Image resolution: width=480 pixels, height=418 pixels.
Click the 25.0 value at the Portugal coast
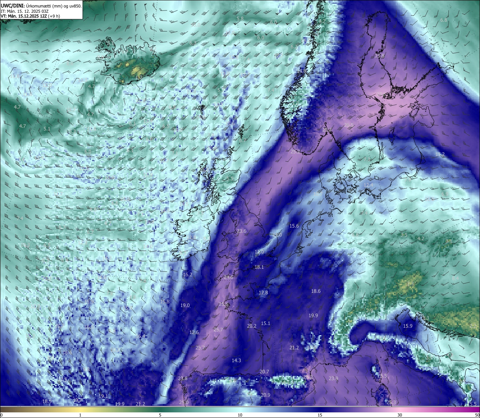point(184,402)
